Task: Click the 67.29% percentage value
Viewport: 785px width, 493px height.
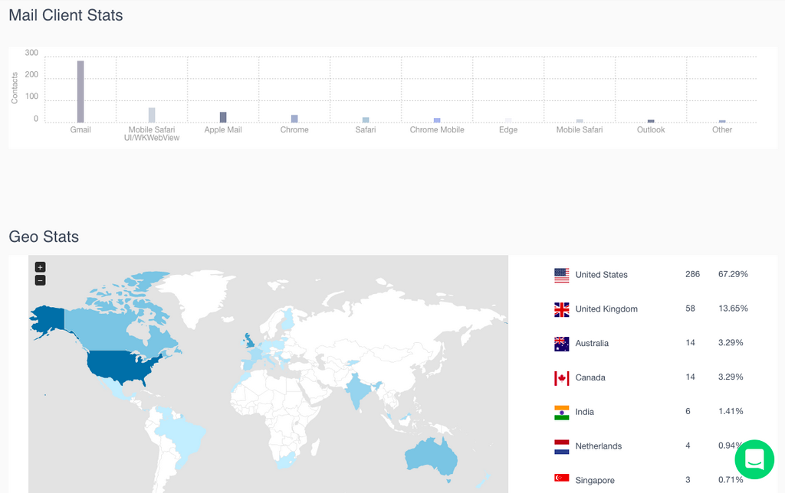Action: tap(733, 274)
